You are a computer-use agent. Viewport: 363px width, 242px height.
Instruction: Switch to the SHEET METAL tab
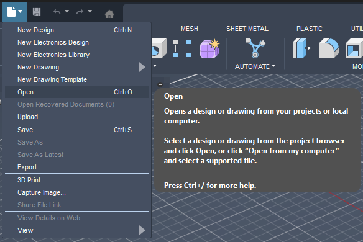pos(247,29)
